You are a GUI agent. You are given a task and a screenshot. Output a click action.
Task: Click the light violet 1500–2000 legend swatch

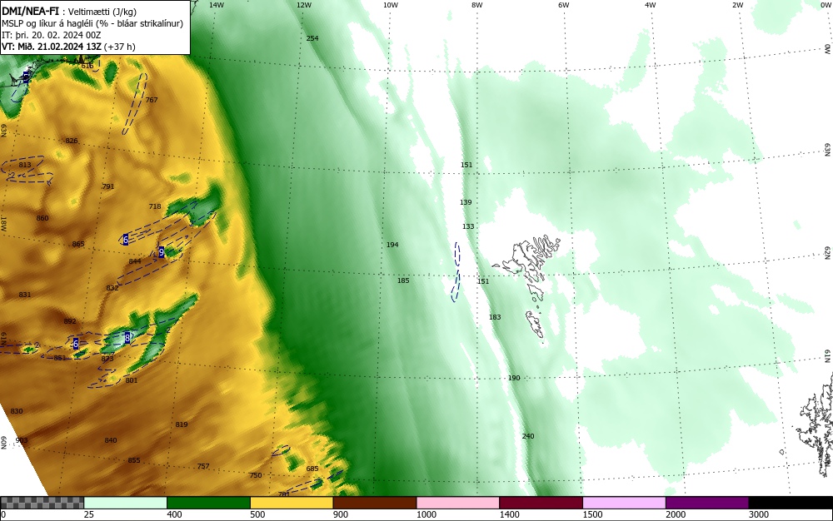tap(624, 503)
